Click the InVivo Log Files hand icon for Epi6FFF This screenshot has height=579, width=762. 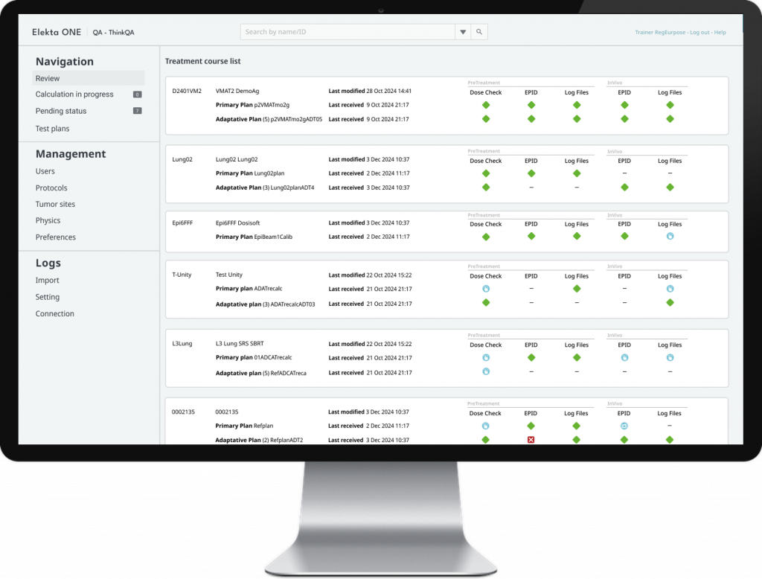click(670, 237)
